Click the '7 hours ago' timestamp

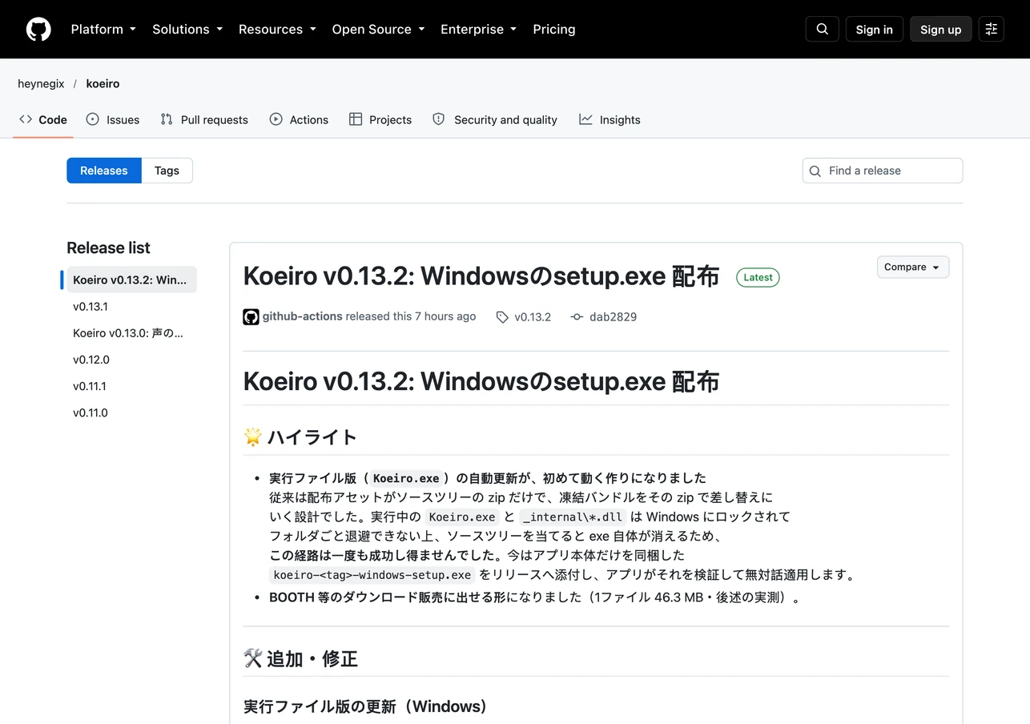[445, 316]
